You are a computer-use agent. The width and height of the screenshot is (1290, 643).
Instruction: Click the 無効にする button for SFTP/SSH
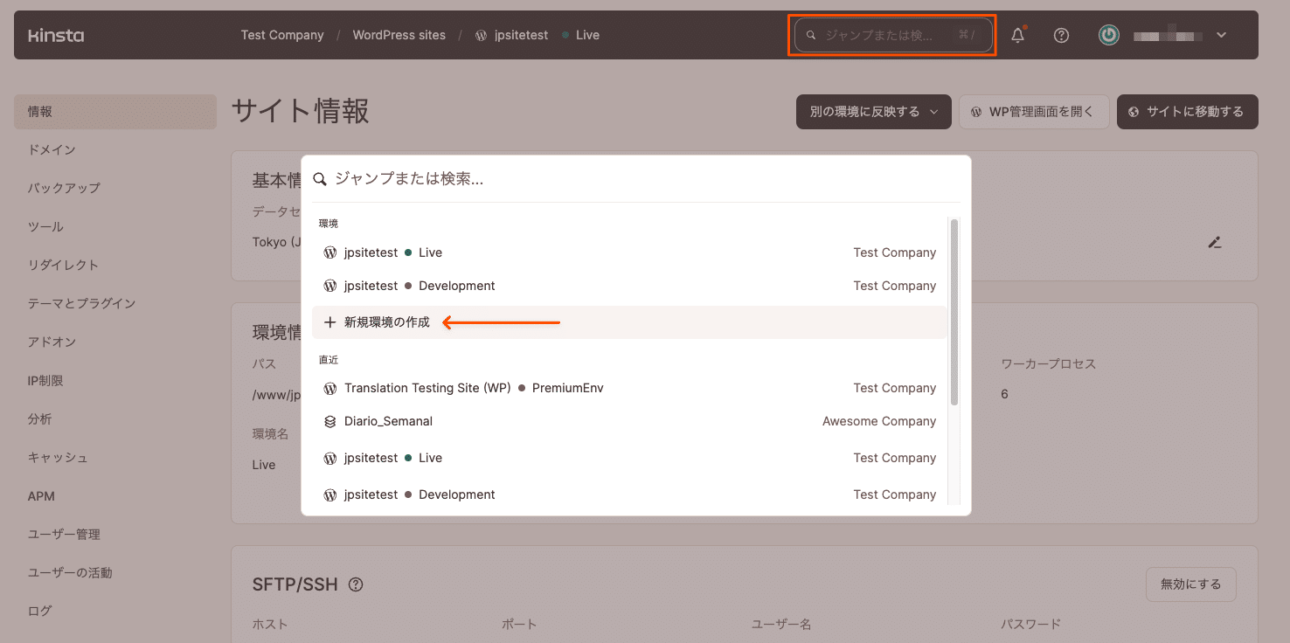point(1190,584)
